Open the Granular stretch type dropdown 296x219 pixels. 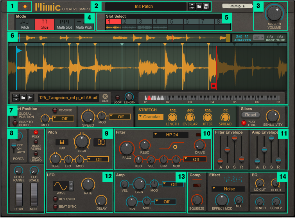151,117
